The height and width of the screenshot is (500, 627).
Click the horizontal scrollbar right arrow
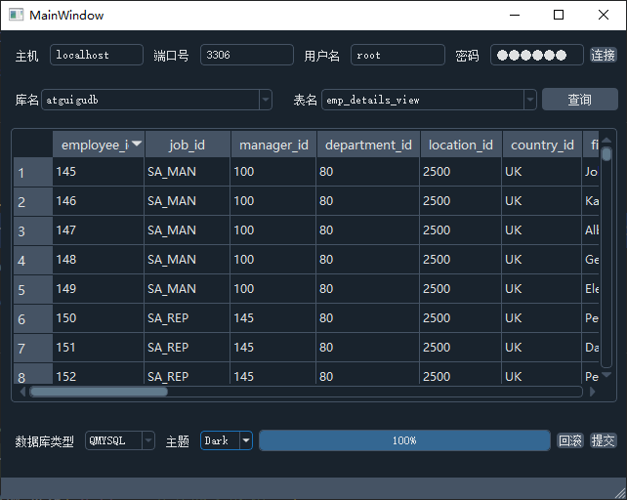click(592, 392)
